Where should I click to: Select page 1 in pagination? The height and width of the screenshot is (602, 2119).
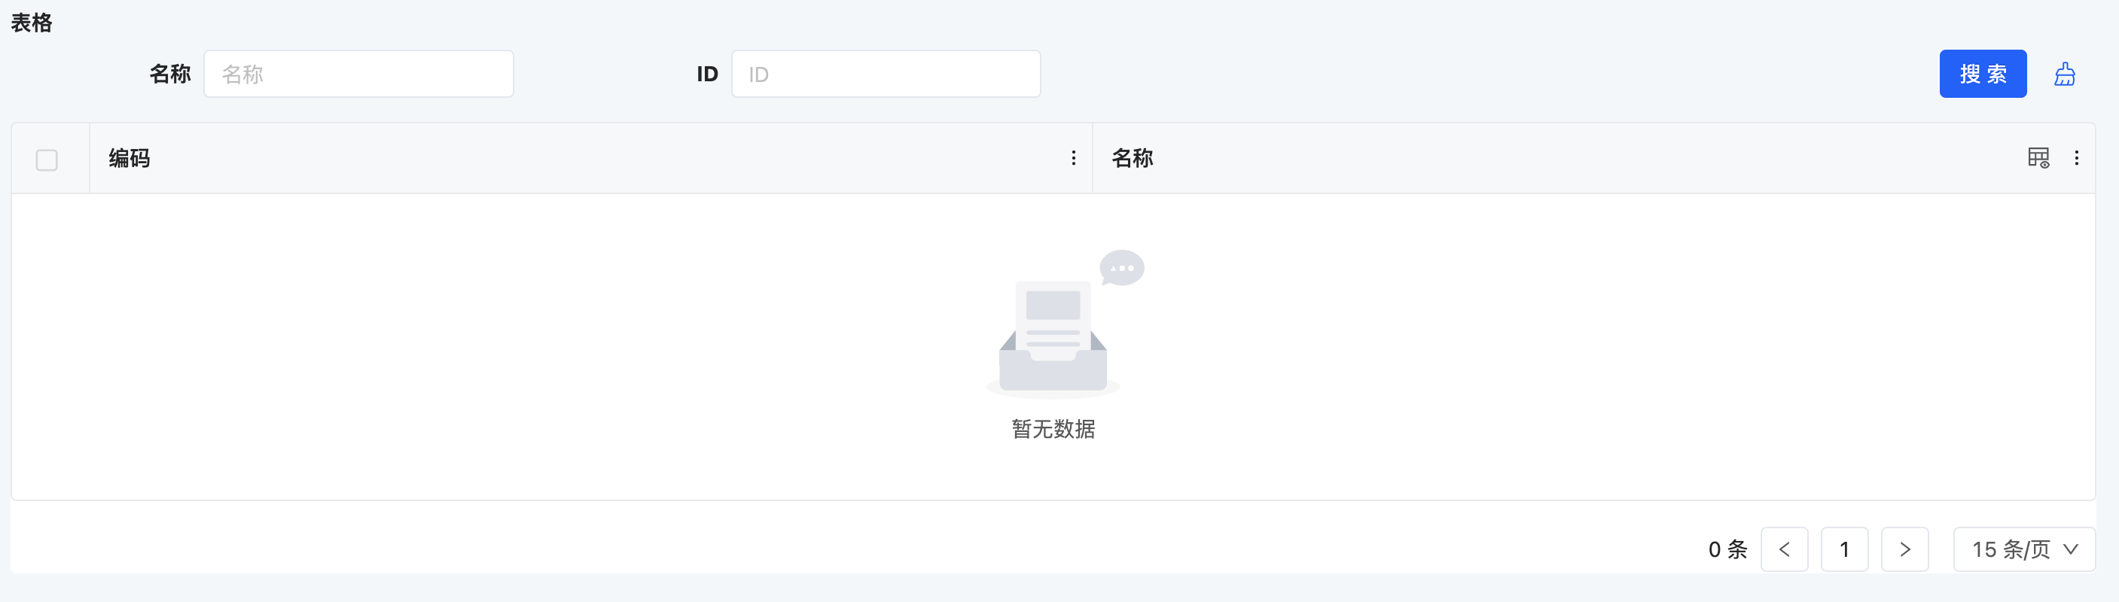pos(1843,549)
